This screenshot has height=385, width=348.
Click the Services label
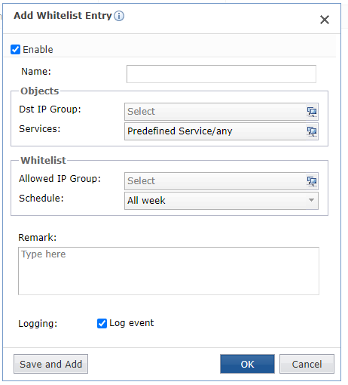(40, 129)
